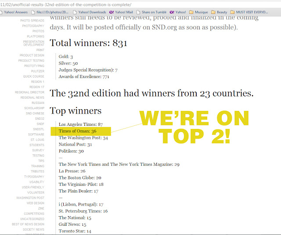The height and width of the screenshot is (235, 281).
Task: Click the 'National Post: 31' entry
Action: (75, 144)
